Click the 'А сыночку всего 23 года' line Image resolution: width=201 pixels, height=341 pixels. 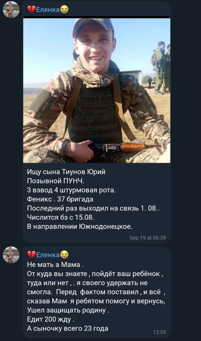pyautogui.click(x=68, y=328)
